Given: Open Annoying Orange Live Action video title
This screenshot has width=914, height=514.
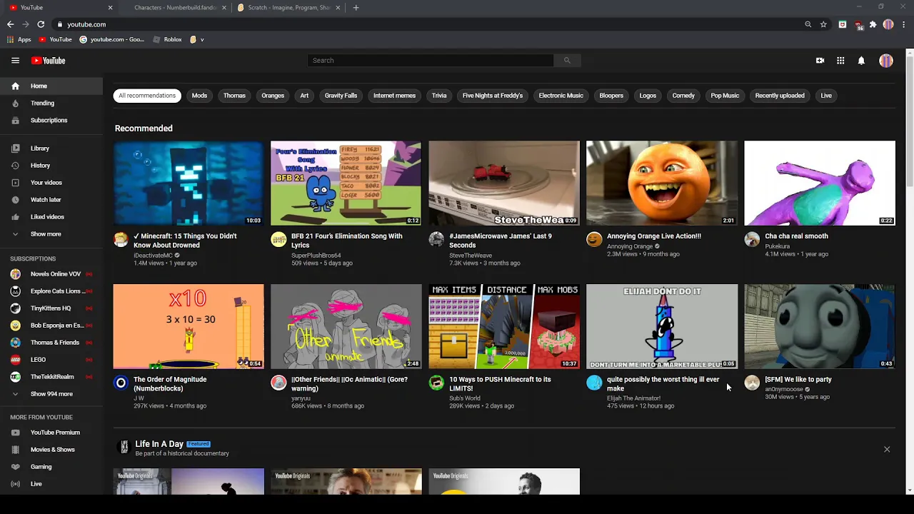Looking at the screenshot, I should tap(653, 236).
